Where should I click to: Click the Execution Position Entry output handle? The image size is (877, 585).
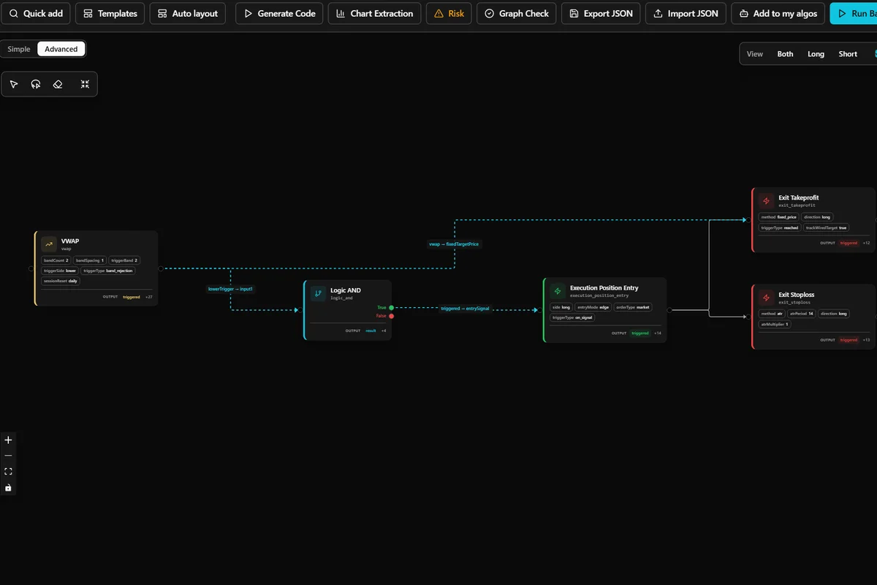point(670,310)
